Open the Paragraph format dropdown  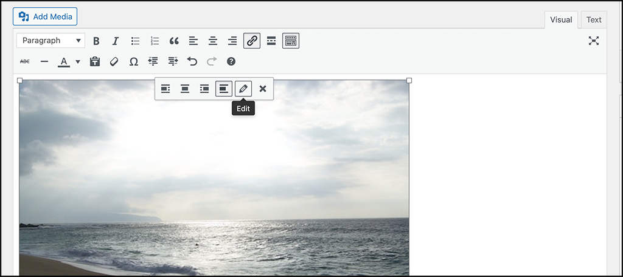tap(51, 41)
